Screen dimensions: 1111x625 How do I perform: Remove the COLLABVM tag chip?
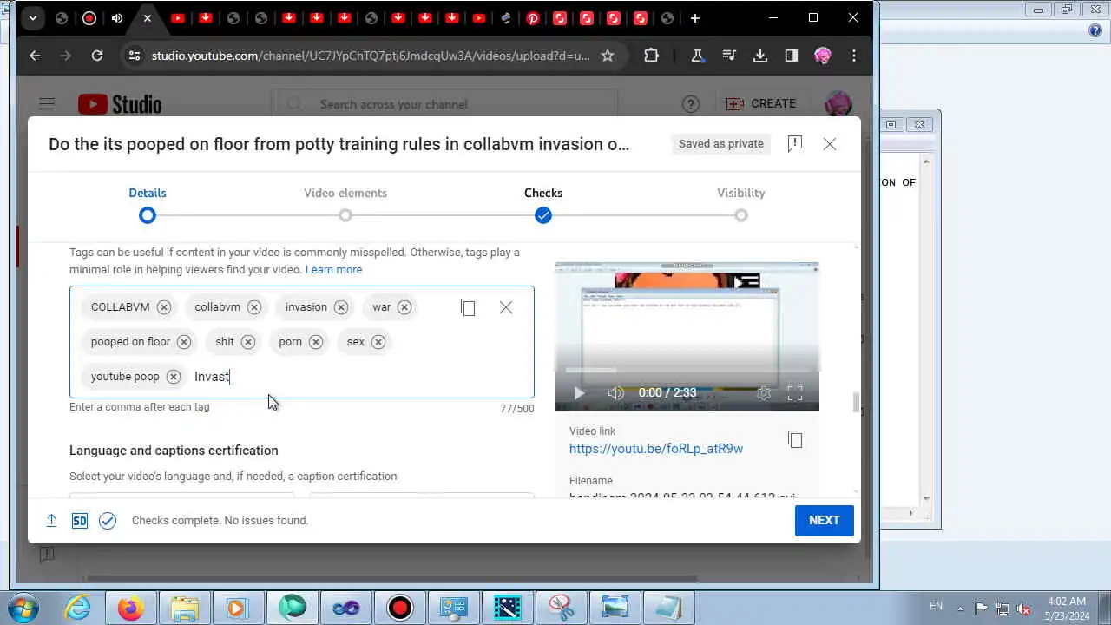coord(164,307)
